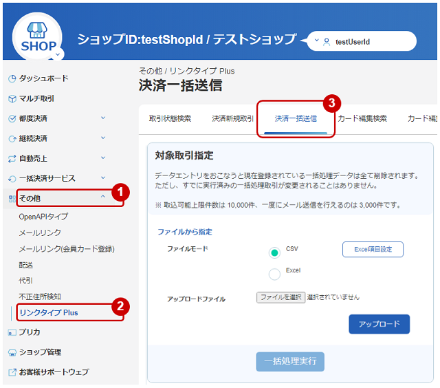Switch to the カード編集検索 tab

[x=362, y=119]
